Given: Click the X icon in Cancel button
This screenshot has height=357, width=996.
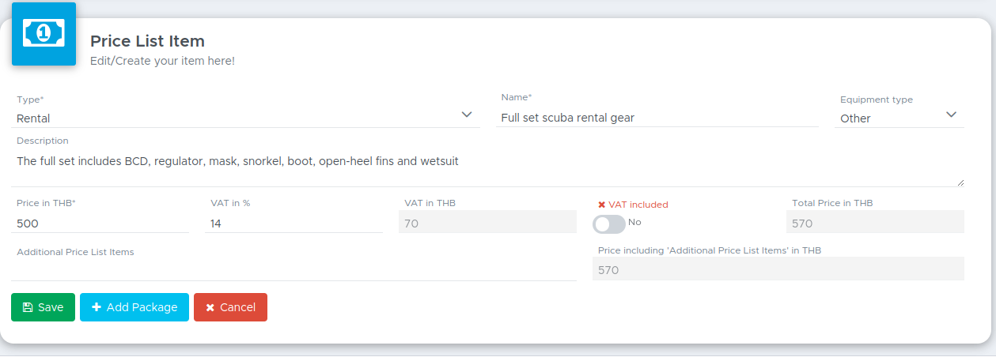Looking at the screenshot, I should pyautogui.click(x=210, y=308).
